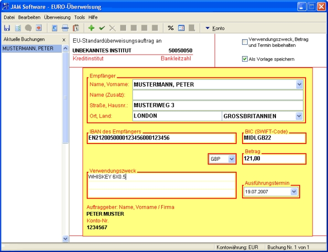Screen dimensions: 328x252
Task: Click the clipboard paste toolbar icon
Action: (x=76, y=28)
